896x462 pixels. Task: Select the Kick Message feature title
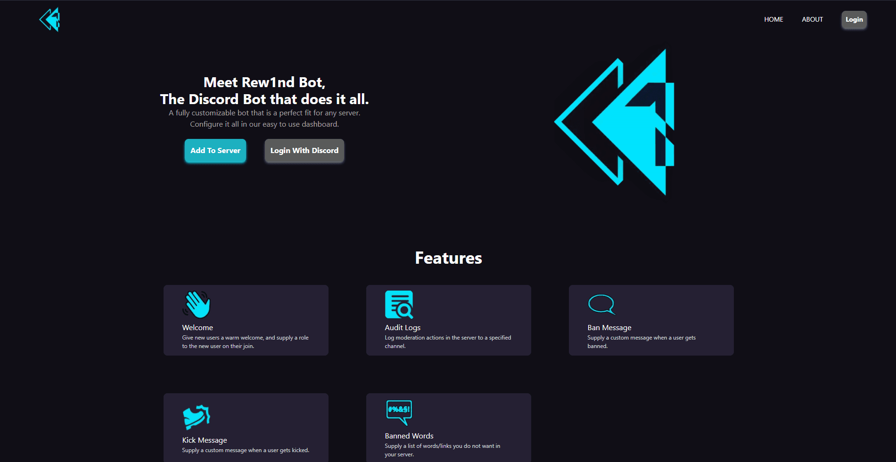point(205,440)
